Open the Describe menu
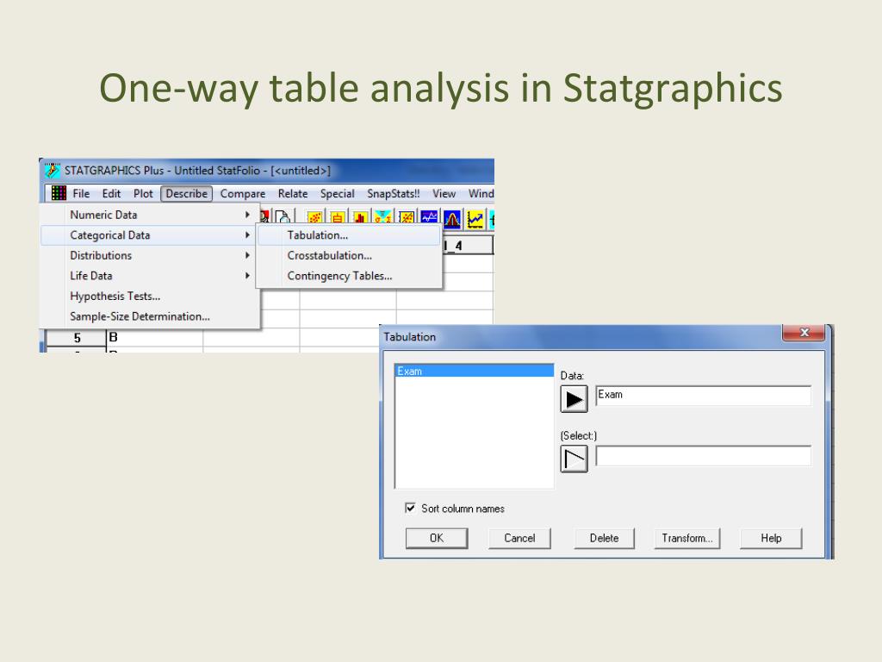The image size is (882, 662). (x=186, y=194)
